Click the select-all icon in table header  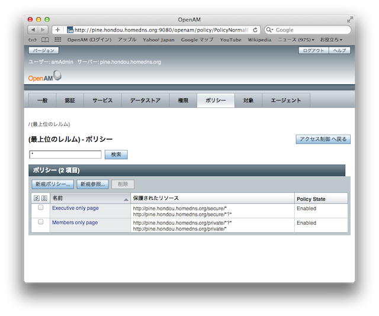click(37, 199)
